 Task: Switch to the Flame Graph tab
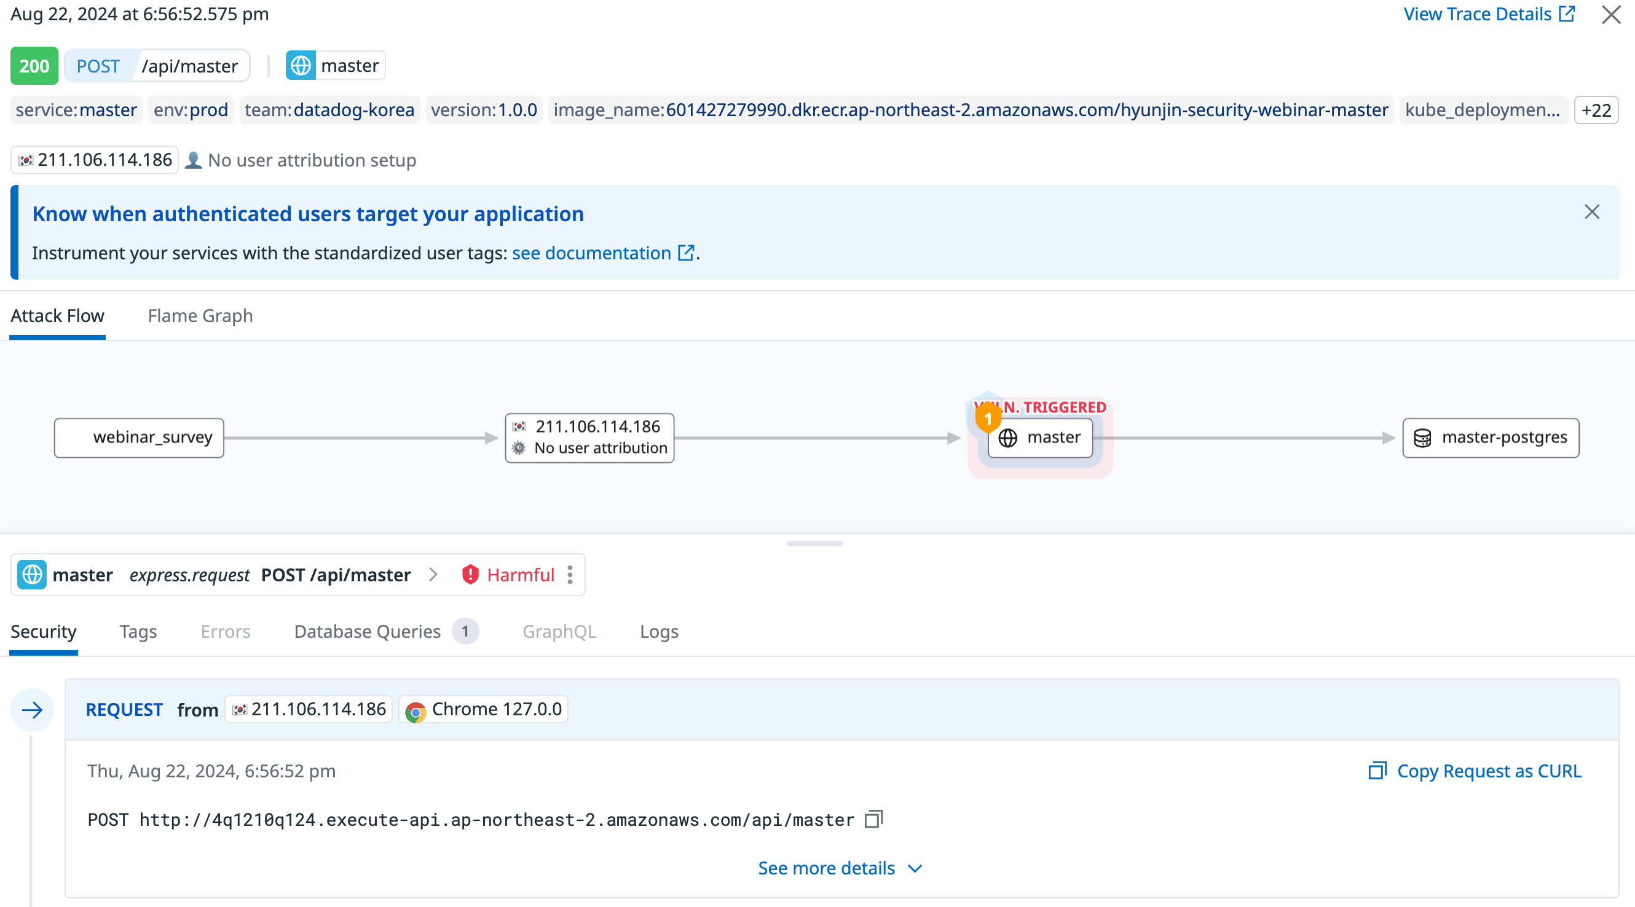(200, 315)
